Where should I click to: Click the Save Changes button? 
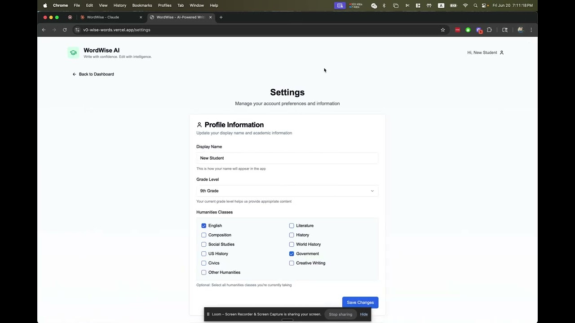360,302
